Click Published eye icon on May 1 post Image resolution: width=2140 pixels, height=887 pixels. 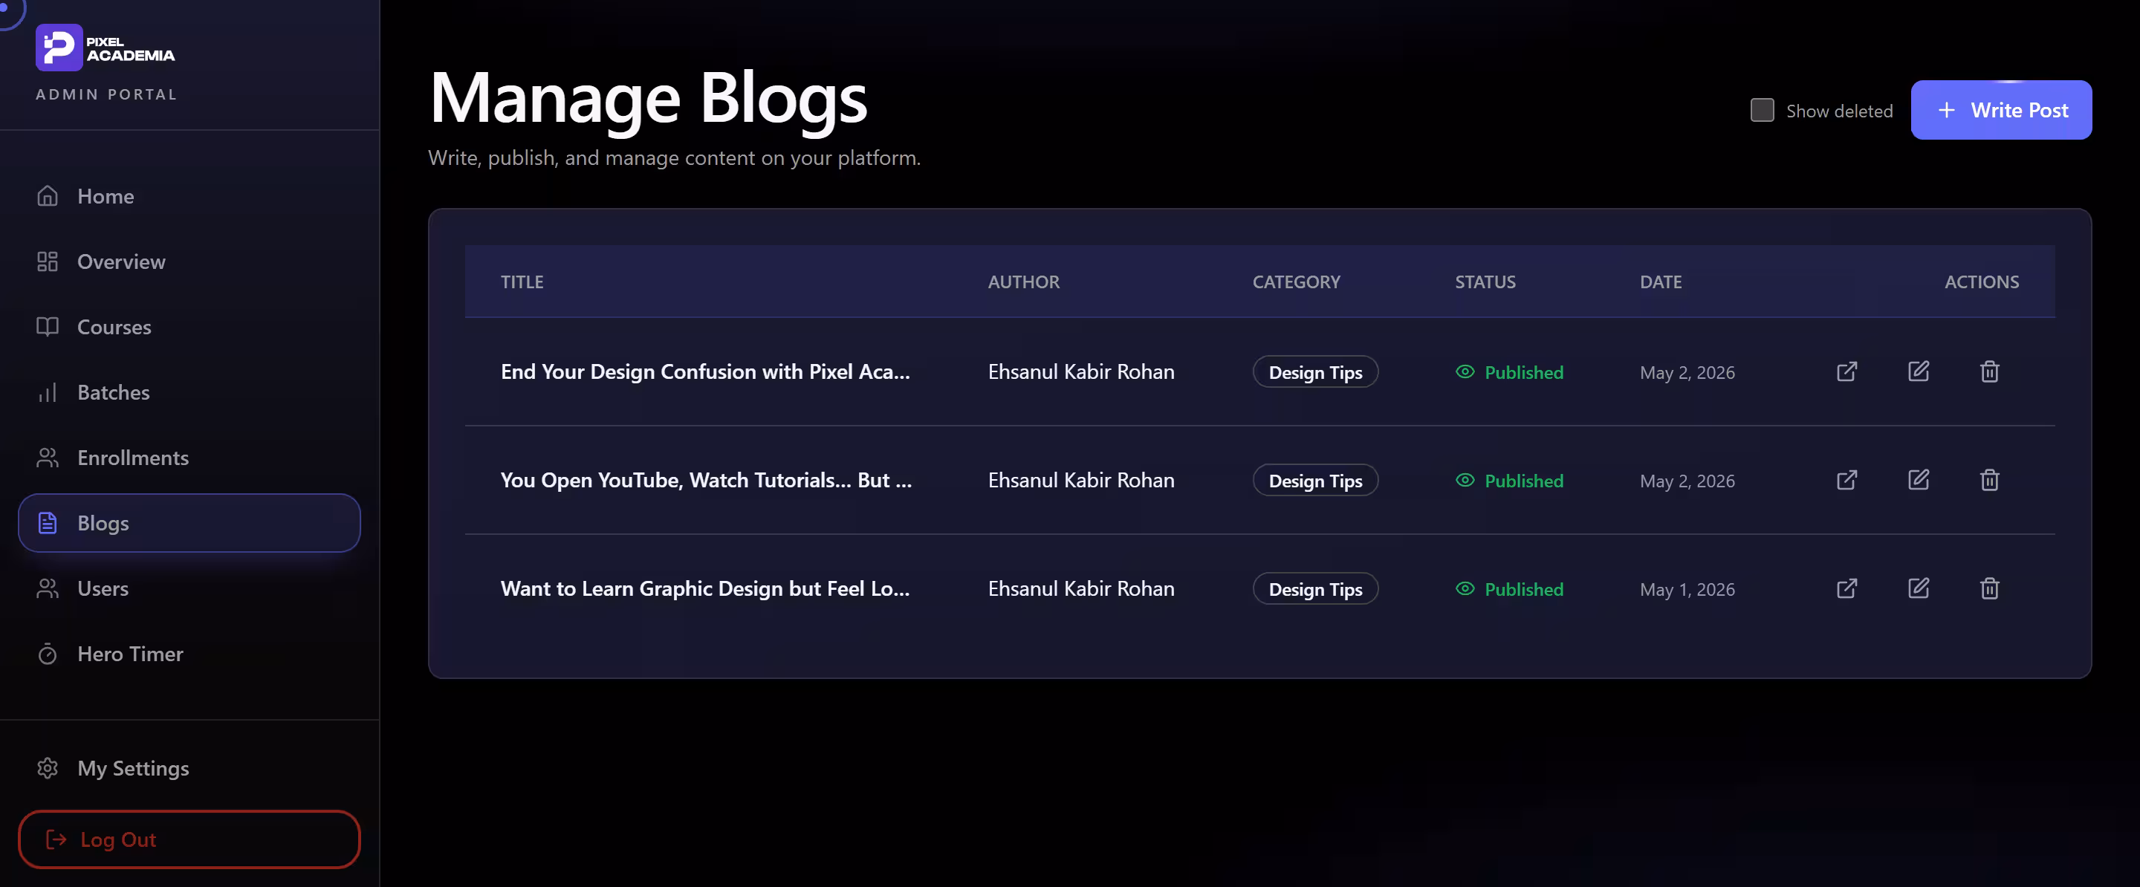[x=1465, y=589]
